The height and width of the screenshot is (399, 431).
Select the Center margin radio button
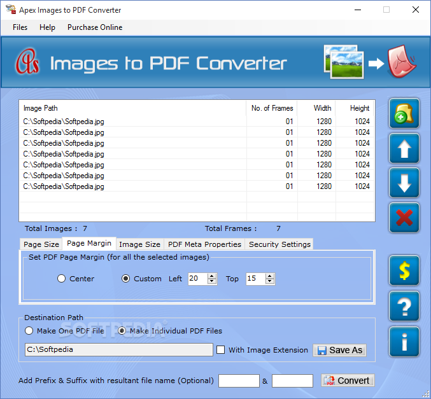tap(61, 279)
